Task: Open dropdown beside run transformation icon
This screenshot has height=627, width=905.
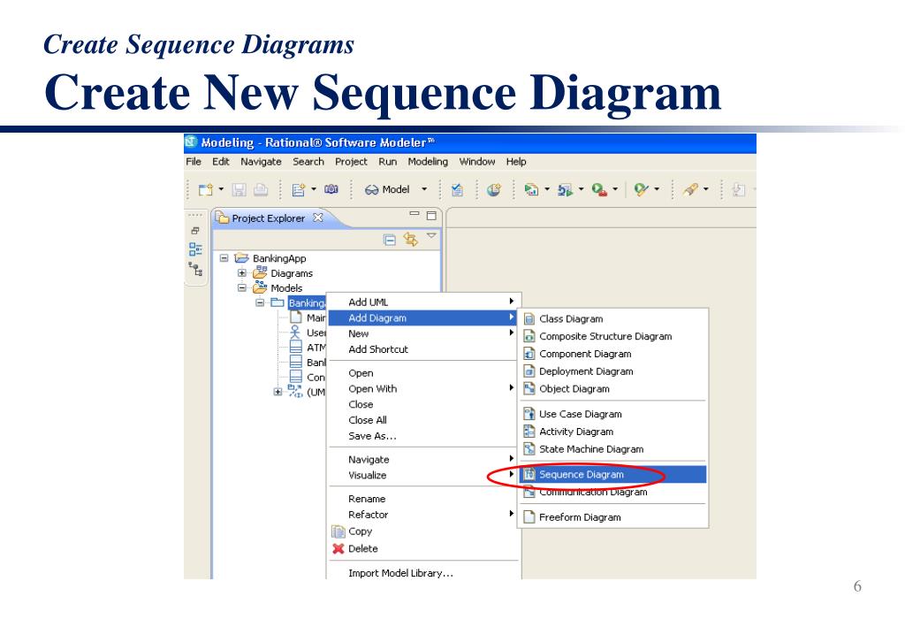Action: [x=582, y=188]
